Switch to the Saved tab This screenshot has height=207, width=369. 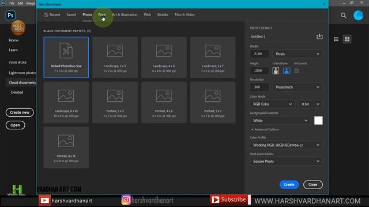tap(71, 15)
